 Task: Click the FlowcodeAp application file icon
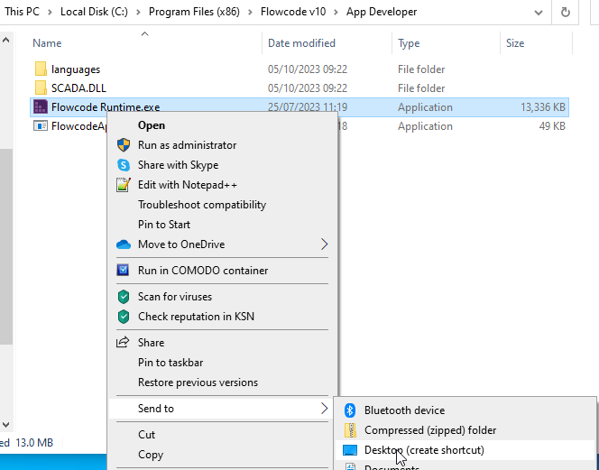click(x=41, y=125)
